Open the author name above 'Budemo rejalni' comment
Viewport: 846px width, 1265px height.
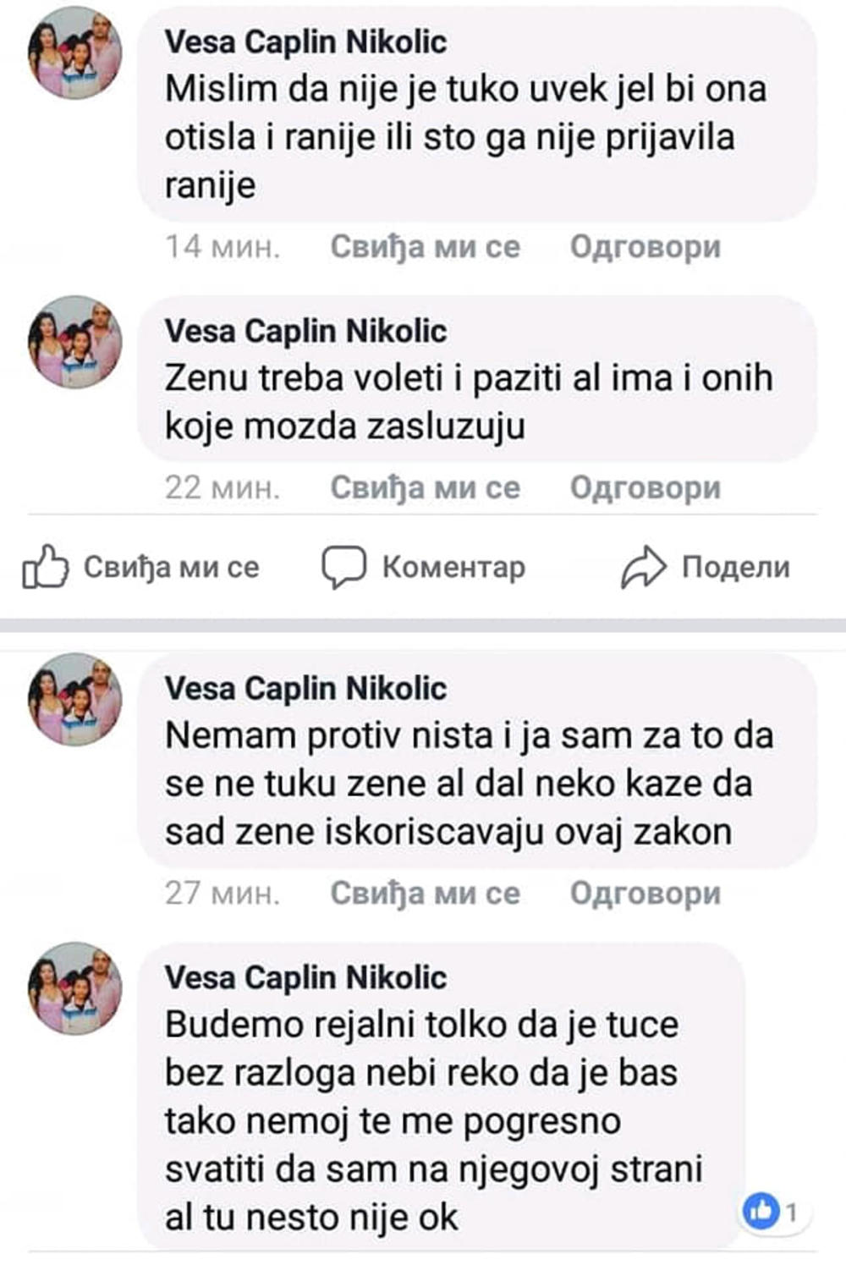click(x=305, y=977)
